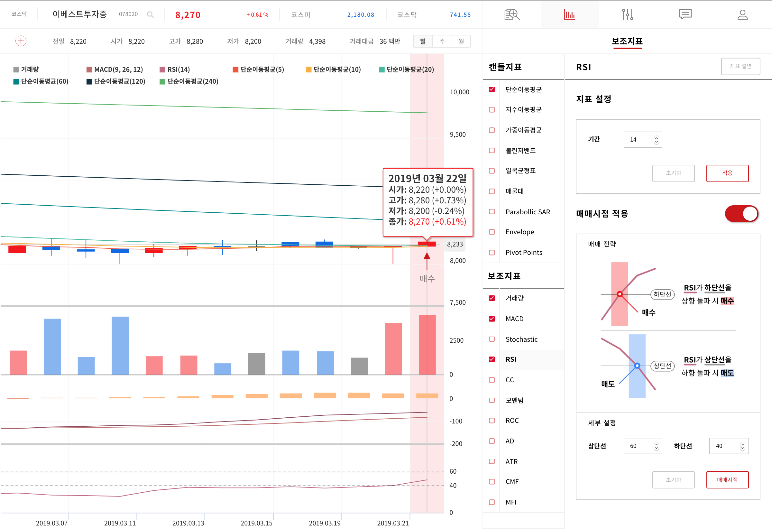Click the red plus circle icon
The width and height of the screenshot is (772, 529).
[21, 41]
